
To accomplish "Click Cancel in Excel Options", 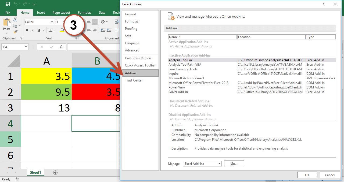I will coord(330,175).
